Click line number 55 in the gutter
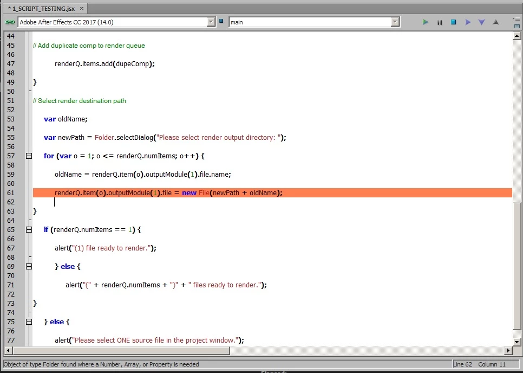Image resolution: width=523 pixels, height=373 pixels. [x=11, y=137]
